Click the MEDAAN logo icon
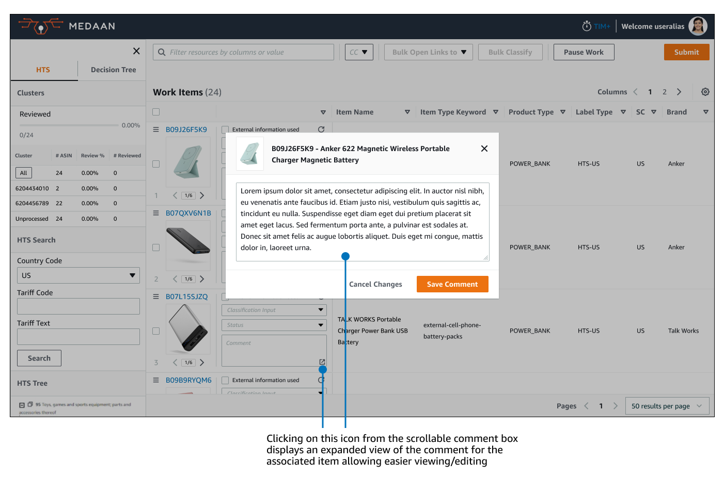The width and height of the screenshot is (724, 478). [40, 26]
